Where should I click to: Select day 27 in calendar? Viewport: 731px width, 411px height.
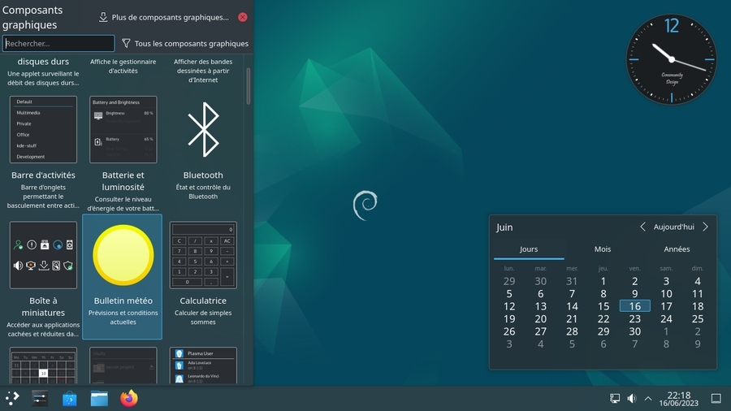[x=540, y=331]
